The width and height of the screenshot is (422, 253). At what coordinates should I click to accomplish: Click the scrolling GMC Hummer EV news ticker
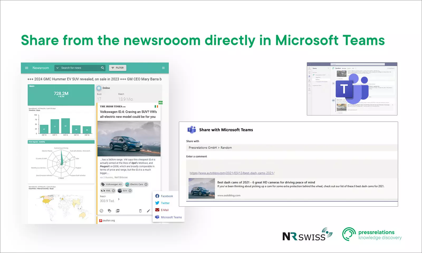coord(94,79)
